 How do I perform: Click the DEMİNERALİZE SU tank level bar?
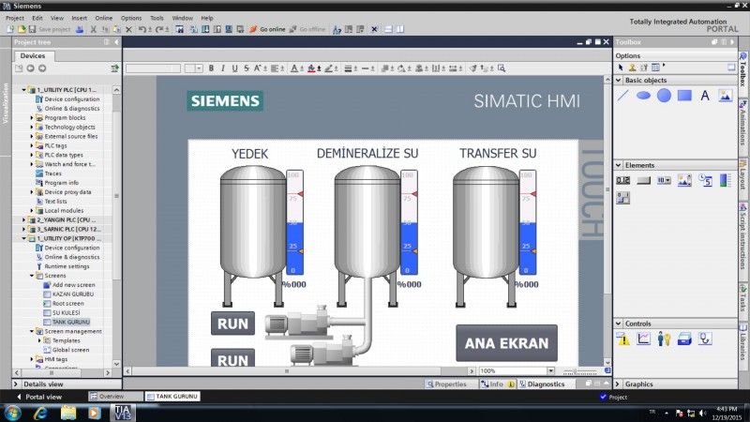pos(409,222)
